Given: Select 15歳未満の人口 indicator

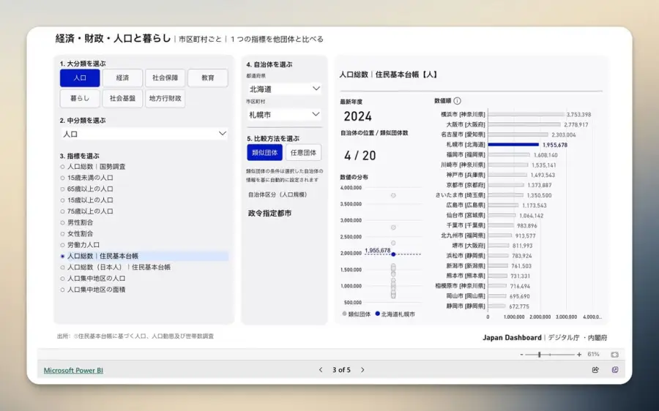Looking at the screenshot, I should coord(86,178).
